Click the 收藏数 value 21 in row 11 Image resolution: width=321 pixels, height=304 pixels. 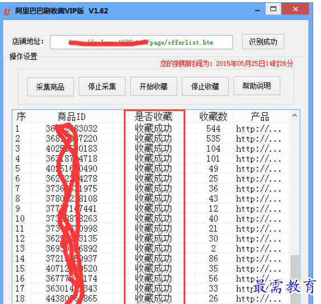(213, 228)
